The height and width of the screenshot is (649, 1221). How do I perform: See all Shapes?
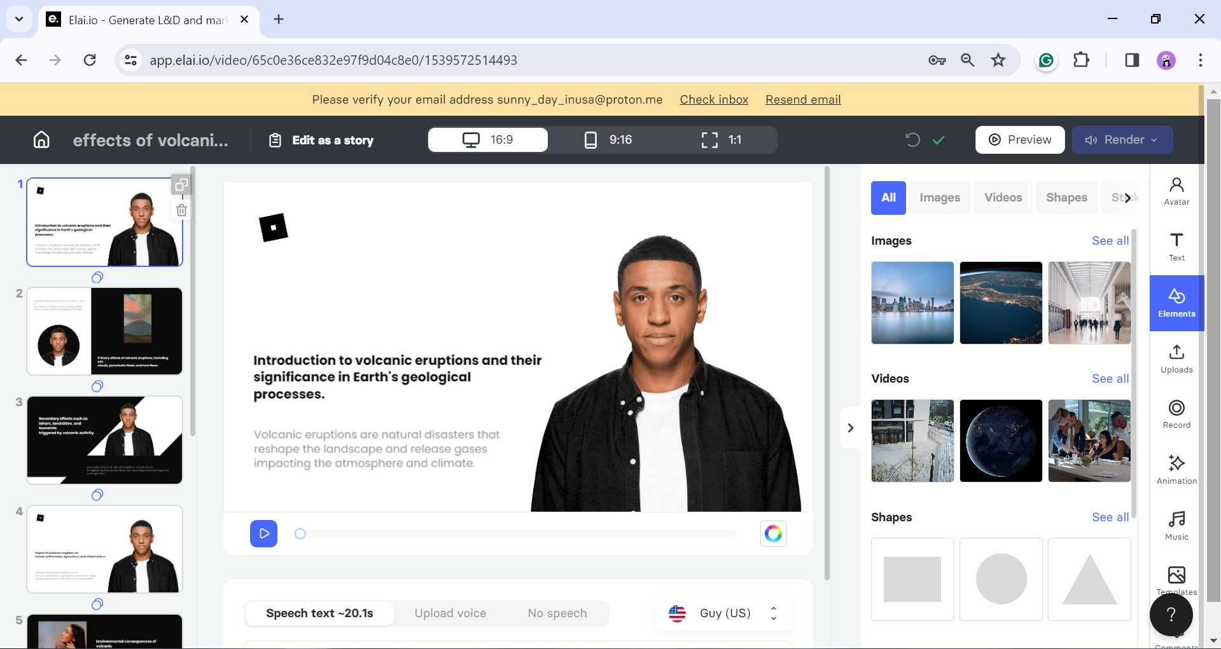[1110, 517]
